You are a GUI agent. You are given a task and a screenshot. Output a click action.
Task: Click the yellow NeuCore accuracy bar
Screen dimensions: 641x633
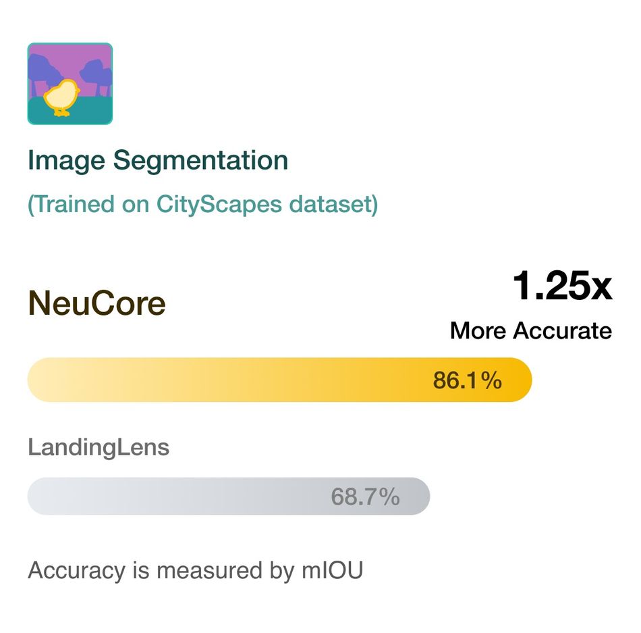279,380
